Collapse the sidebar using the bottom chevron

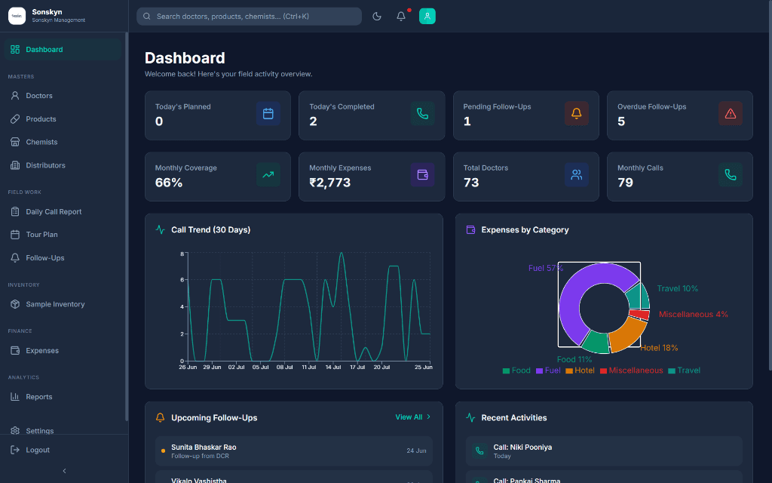(65, 471)
